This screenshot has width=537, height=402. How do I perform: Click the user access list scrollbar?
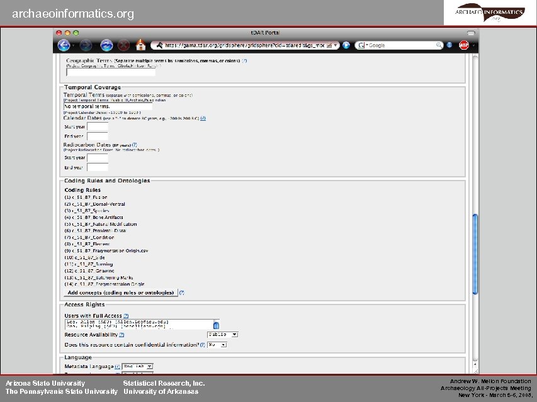[x=216, y=325]
